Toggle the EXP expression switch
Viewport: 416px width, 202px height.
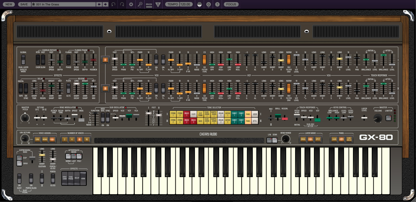point(19,158)
